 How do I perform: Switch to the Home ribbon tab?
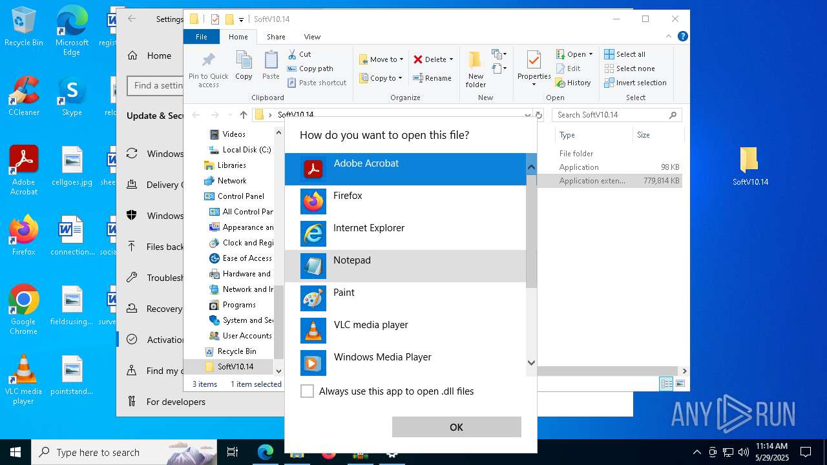(238, 37)
